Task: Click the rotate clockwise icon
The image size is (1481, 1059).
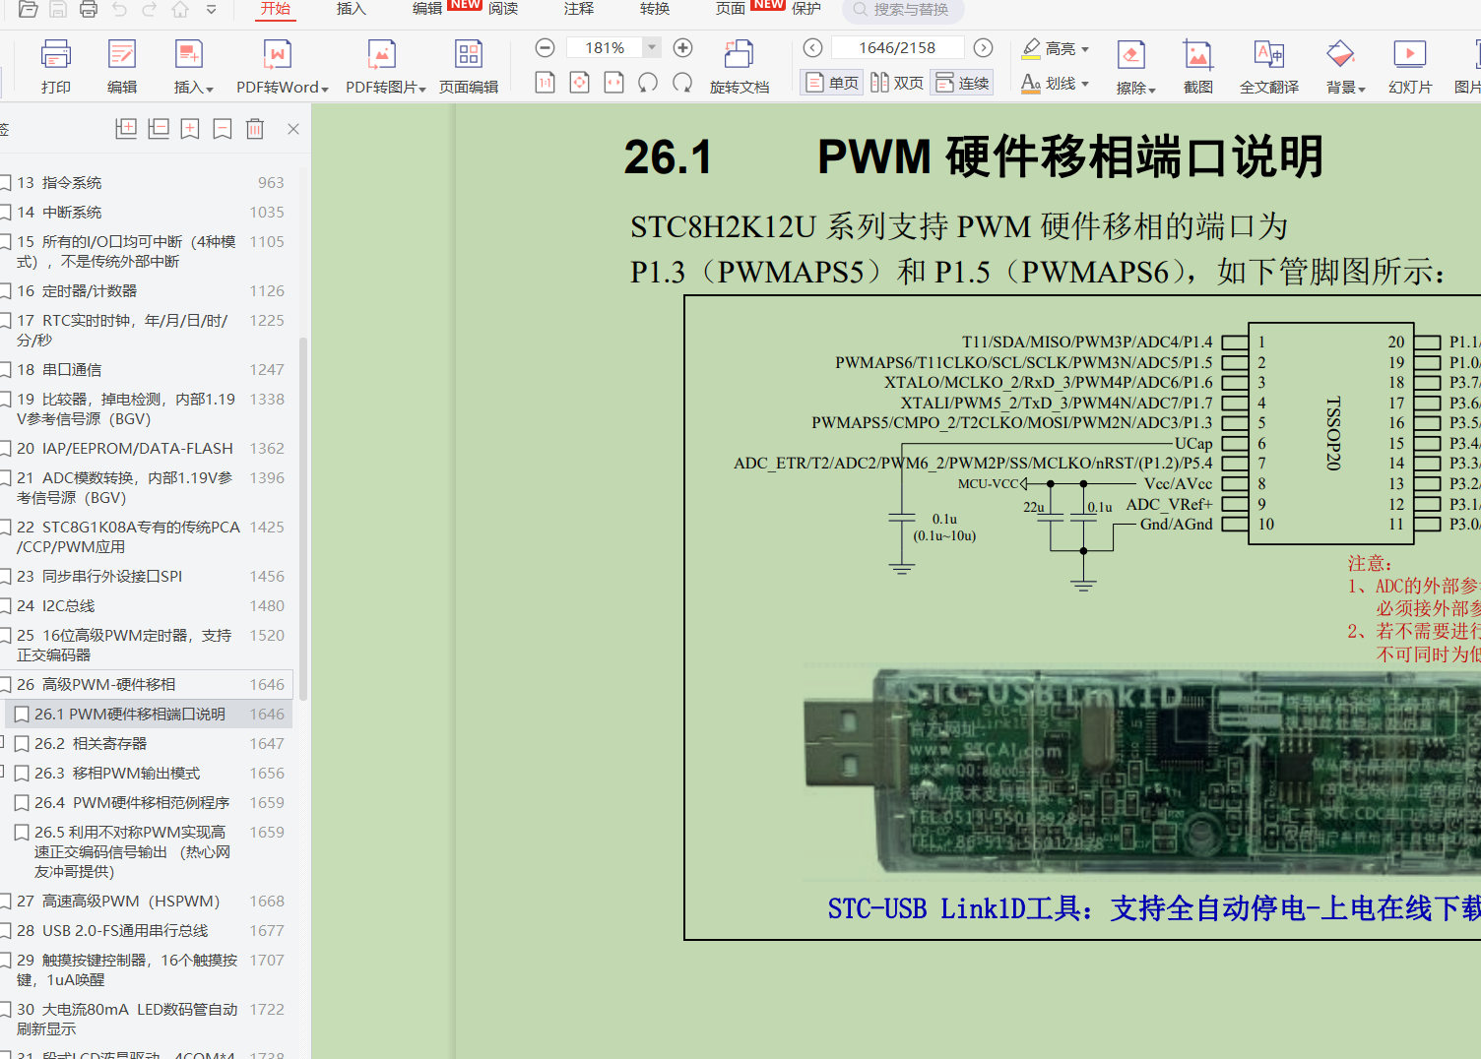Action: click(x=682, y=83)
